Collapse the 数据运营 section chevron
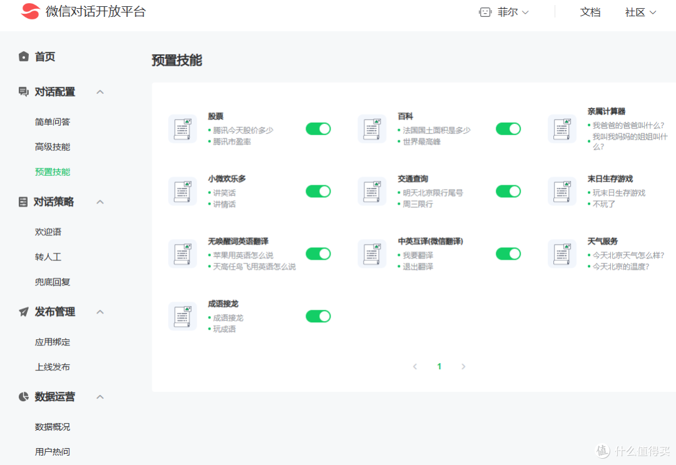This screenshot has width=676, height=465. [x=100, y=397]
